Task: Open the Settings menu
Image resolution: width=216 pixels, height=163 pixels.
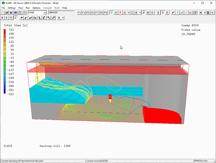Action: (x=12, y=8)
